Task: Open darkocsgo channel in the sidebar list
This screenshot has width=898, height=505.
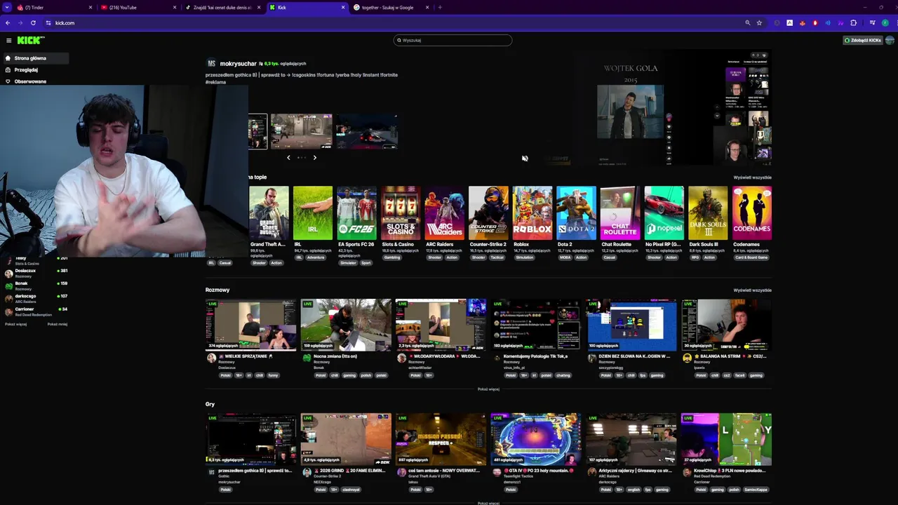Action: (35, 298)
